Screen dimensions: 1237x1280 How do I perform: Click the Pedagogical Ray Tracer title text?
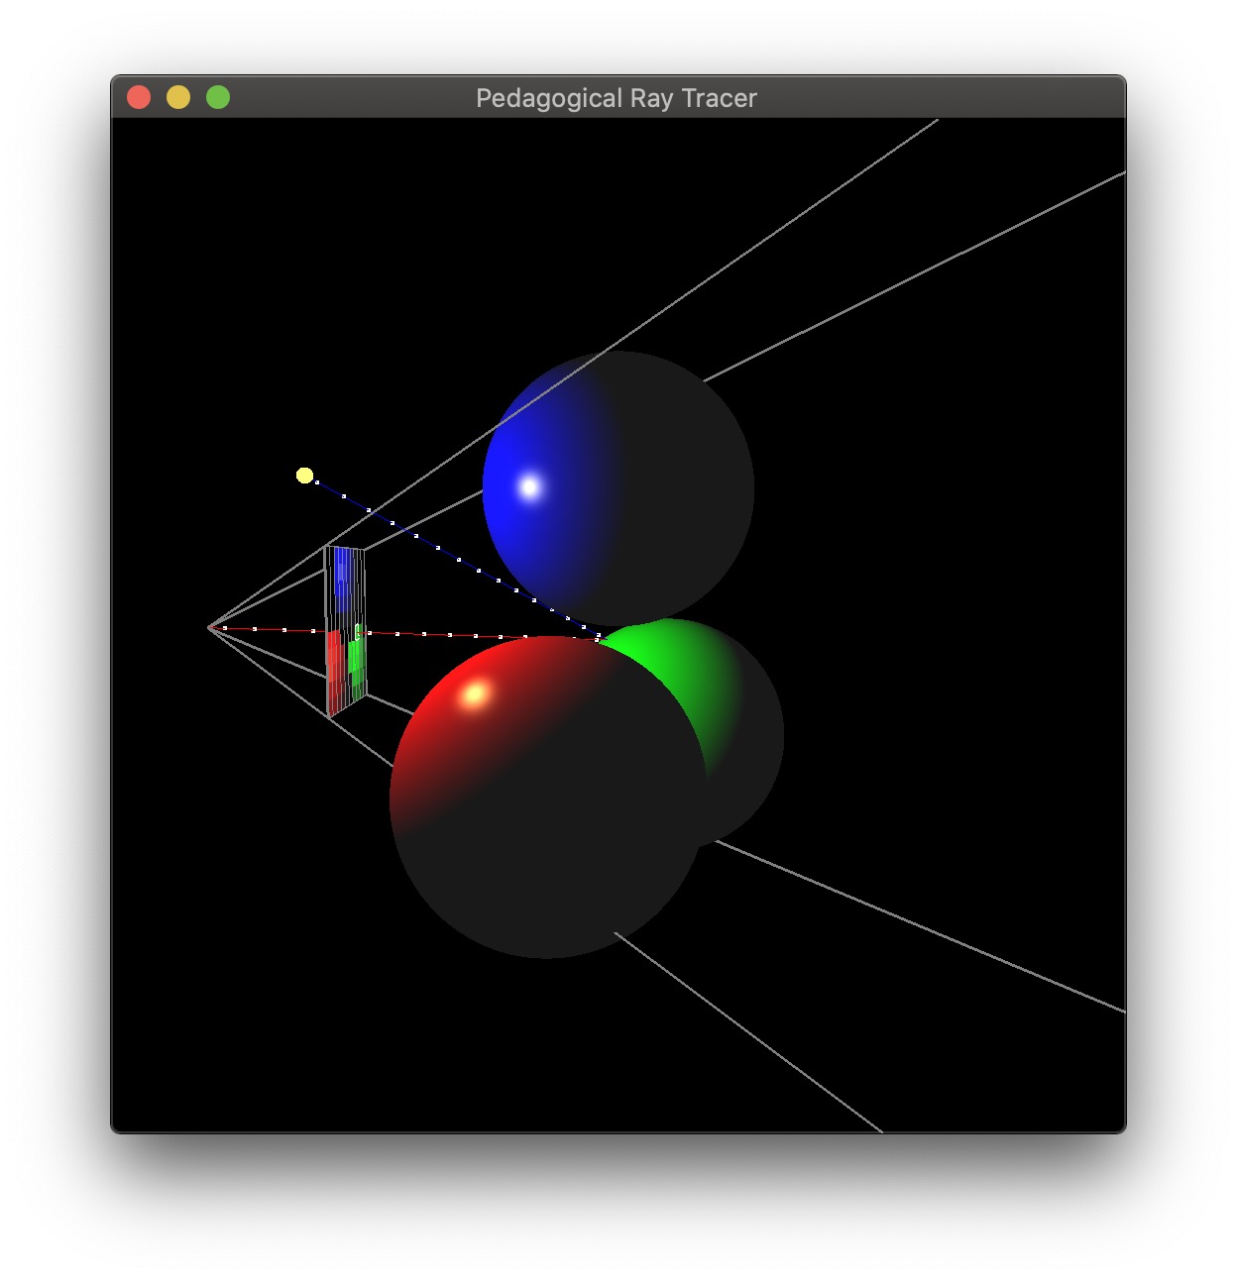click(617, 98)
